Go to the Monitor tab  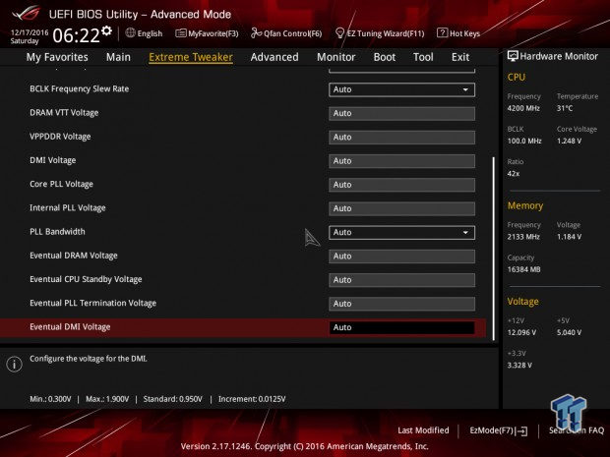point(336,57)
